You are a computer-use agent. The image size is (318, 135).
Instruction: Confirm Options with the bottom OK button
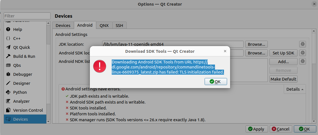[x=305, y=129]
